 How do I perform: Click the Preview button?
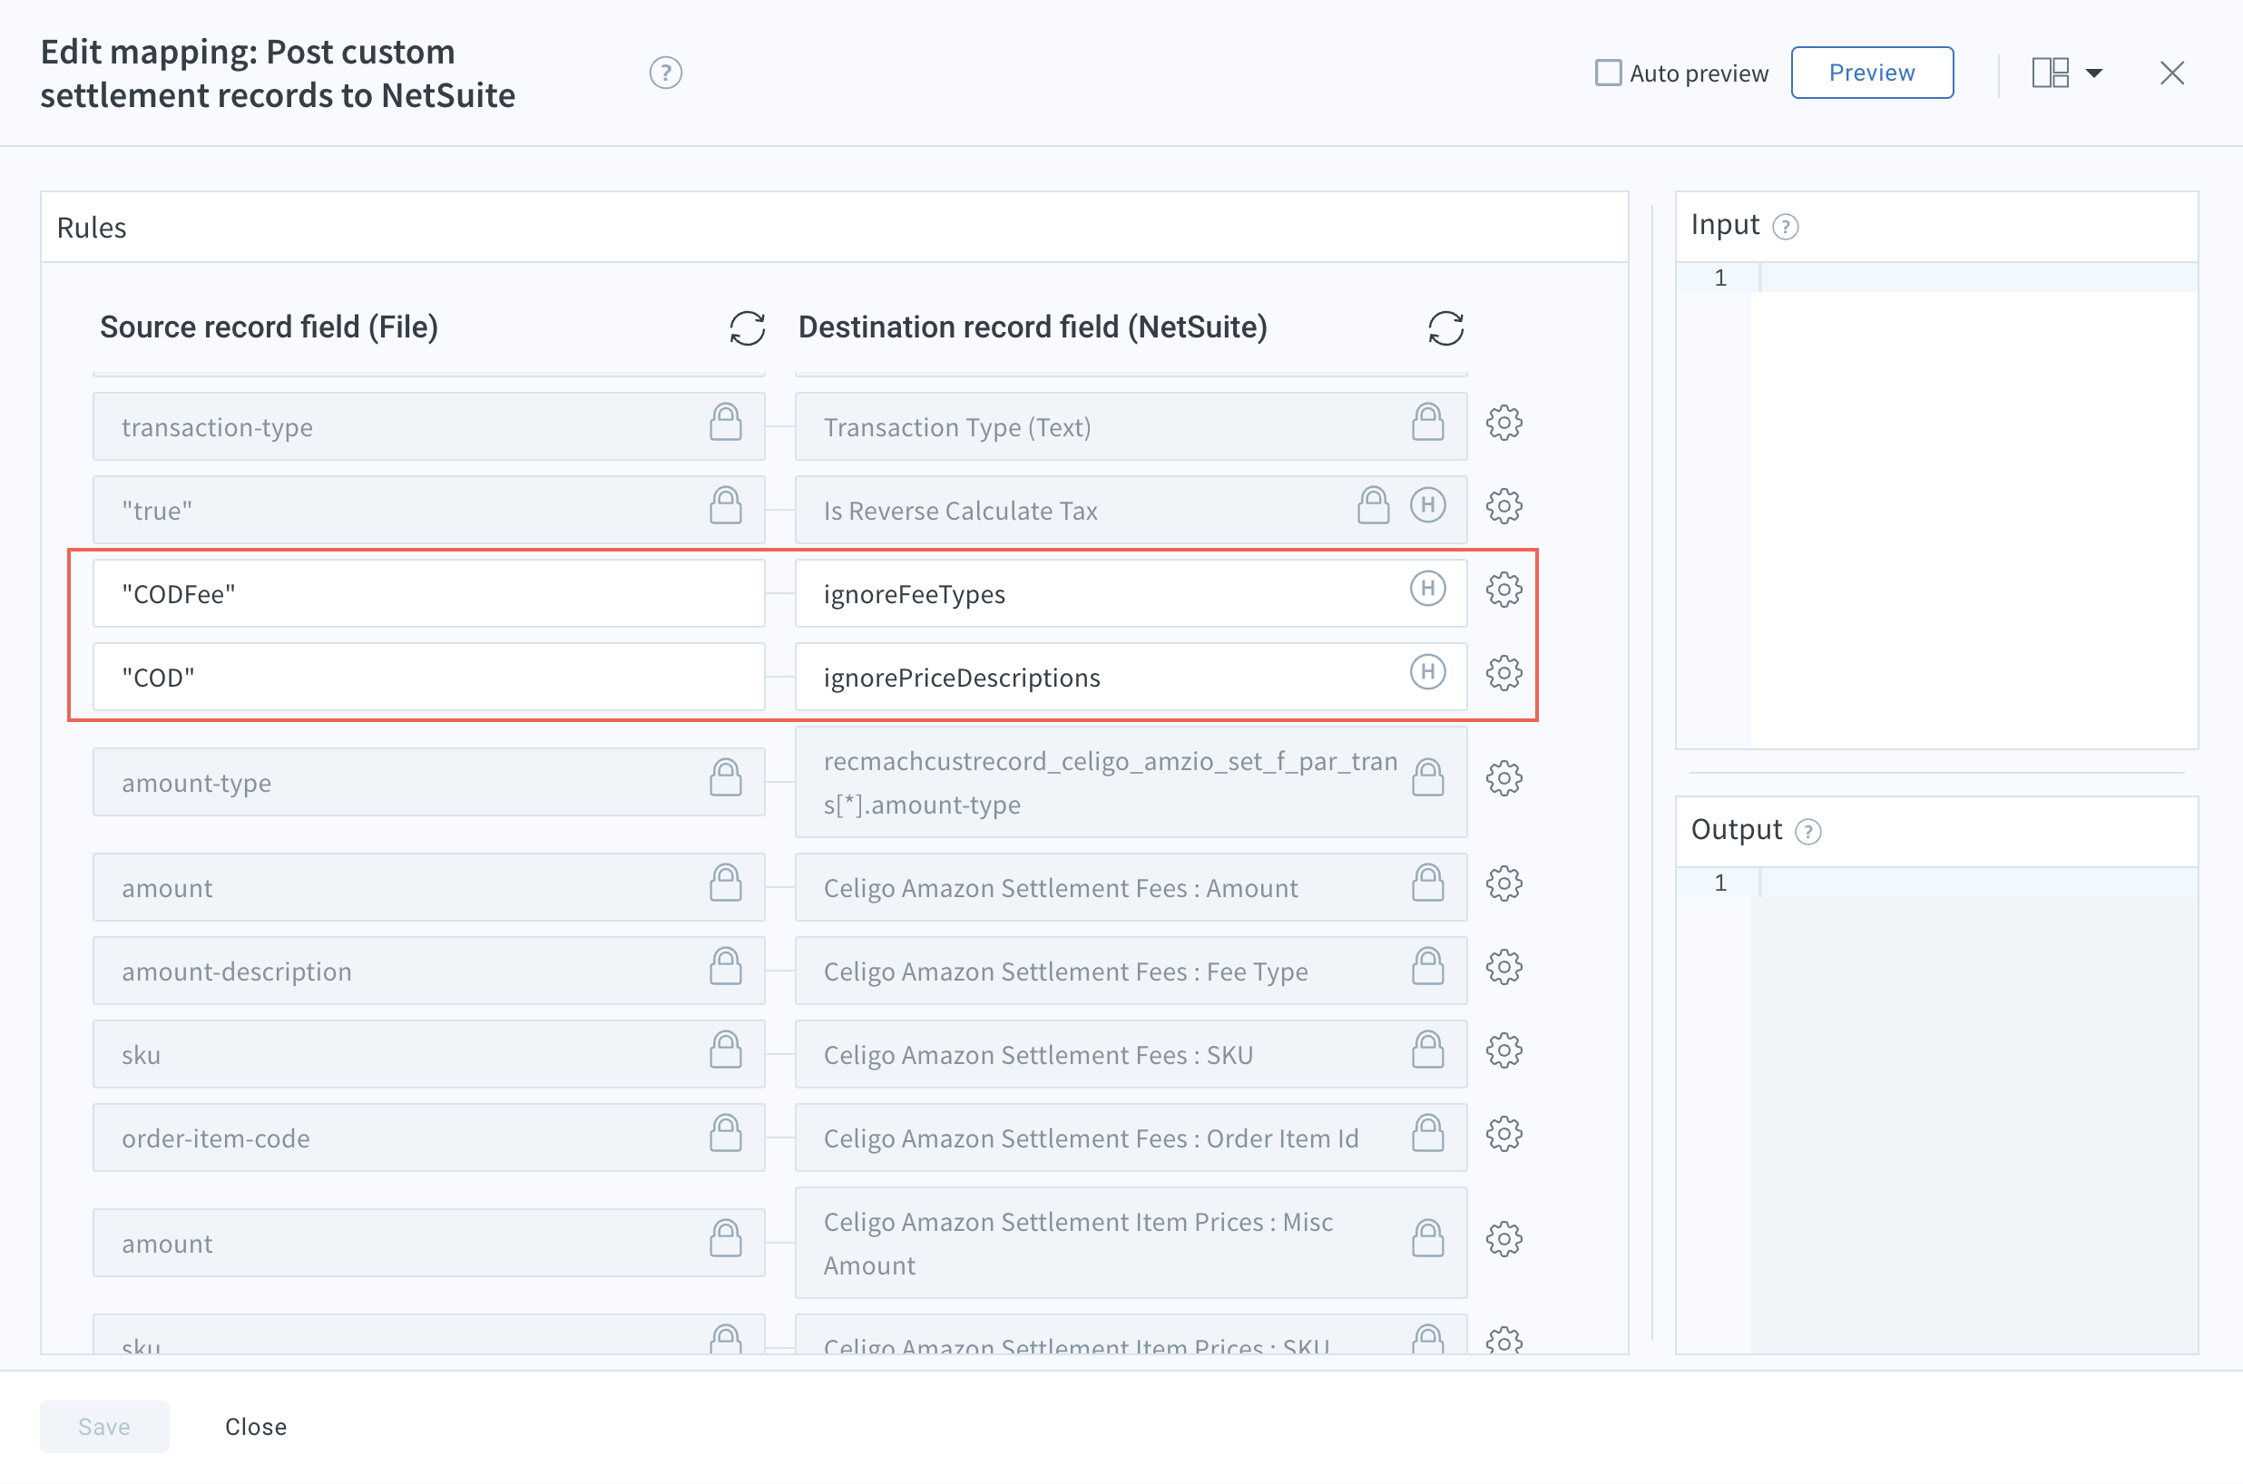pos(1871,73)
